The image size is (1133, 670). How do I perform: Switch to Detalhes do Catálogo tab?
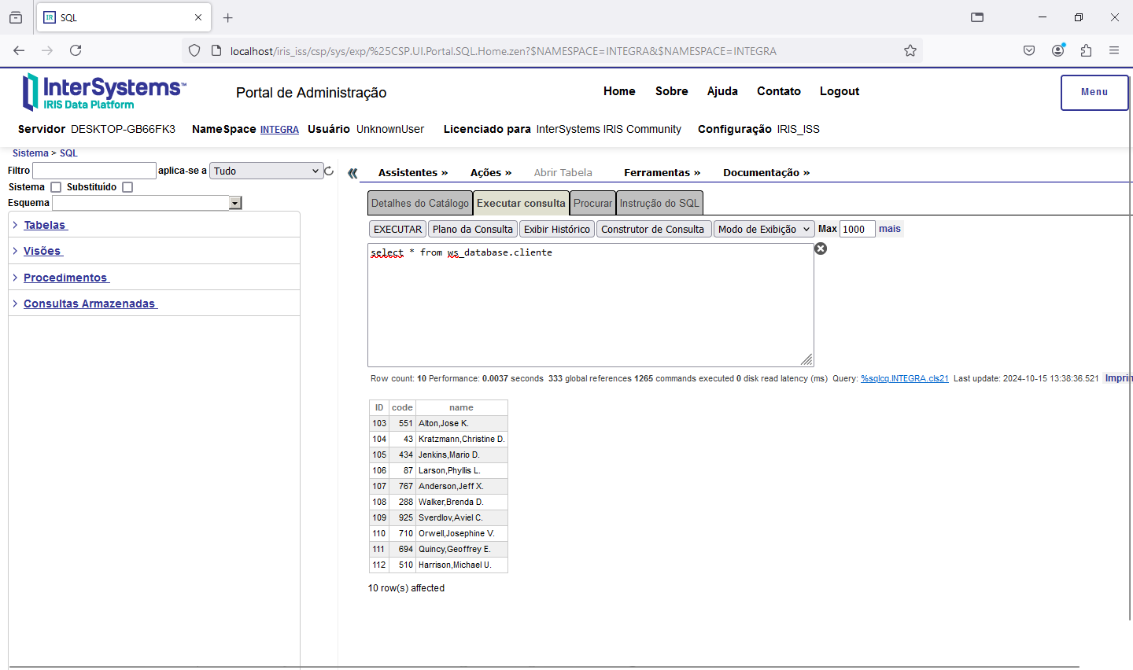419,203
